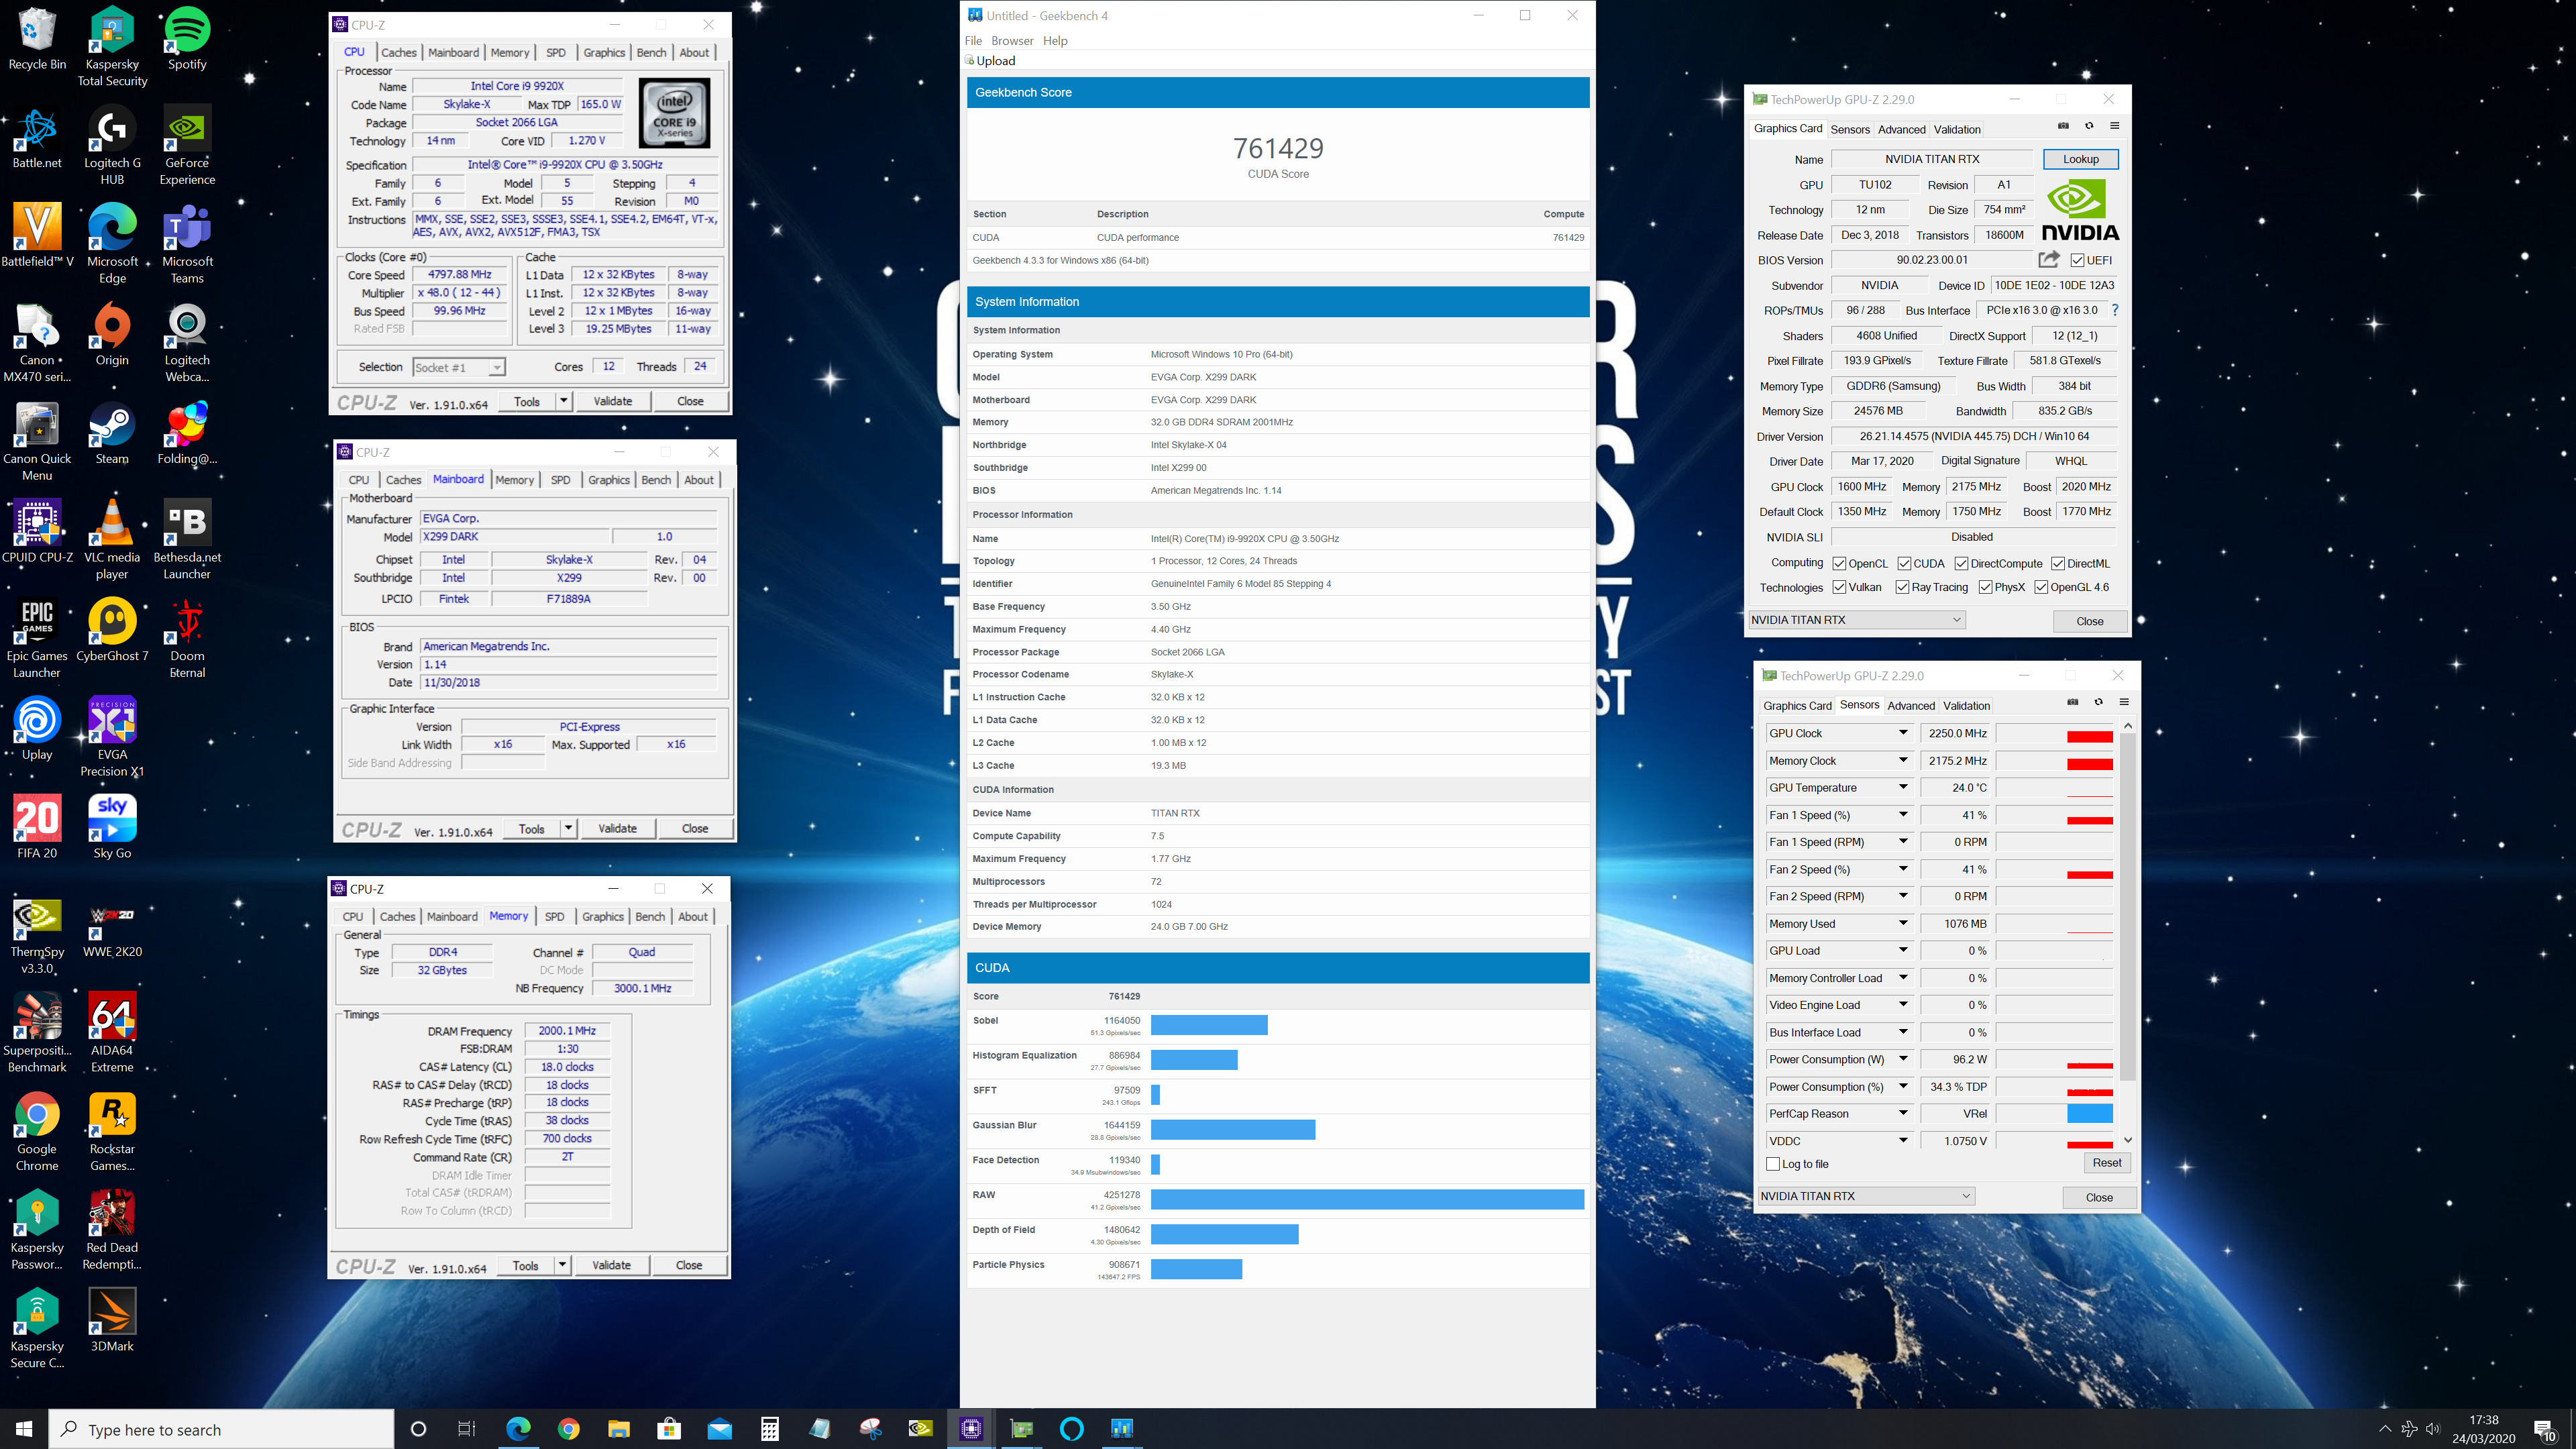Enable the Log to file checkbox
Viewport: 2576px width, 1449px height.
(x=1773, y=1164)
